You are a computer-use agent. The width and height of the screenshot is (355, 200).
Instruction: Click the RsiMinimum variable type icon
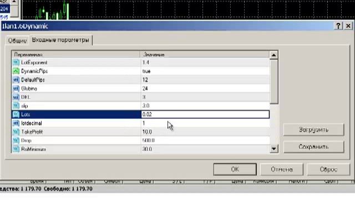tap(16, 149)
